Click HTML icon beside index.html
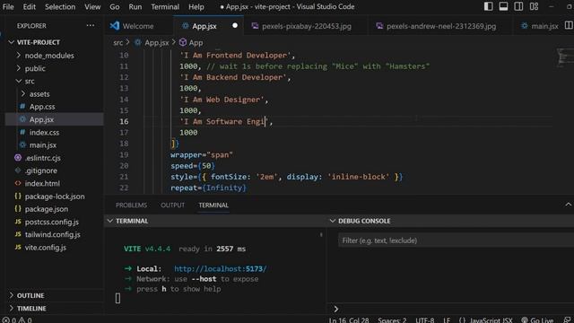Viewport: 574px width, 323px height. point(18,183)
